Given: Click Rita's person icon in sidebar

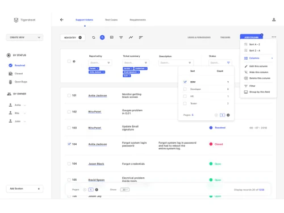Looking at the screenshot, I should click(x=10, y=113).
